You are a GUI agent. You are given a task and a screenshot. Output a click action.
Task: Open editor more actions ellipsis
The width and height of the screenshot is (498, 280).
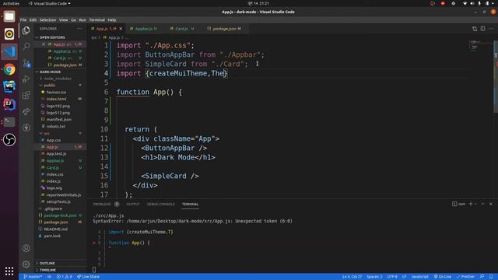(491, 29)
